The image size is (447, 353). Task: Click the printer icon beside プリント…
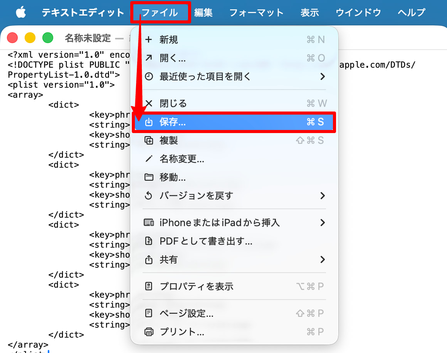pos(149,332)
